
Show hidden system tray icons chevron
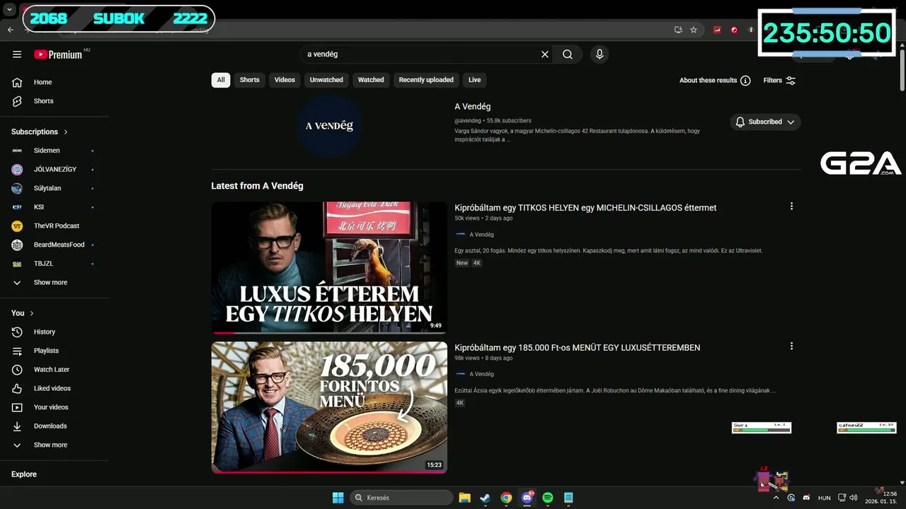(776, 498)
